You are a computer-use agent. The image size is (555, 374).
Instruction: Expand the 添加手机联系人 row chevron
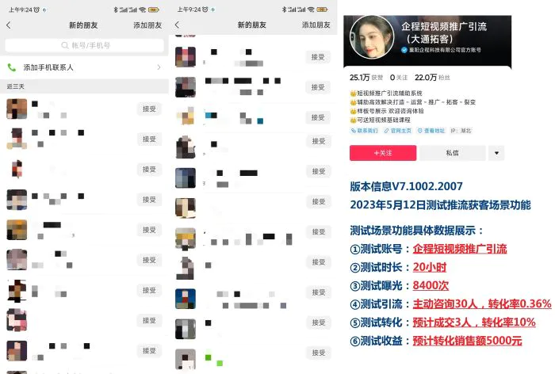(x=159, y=67)
